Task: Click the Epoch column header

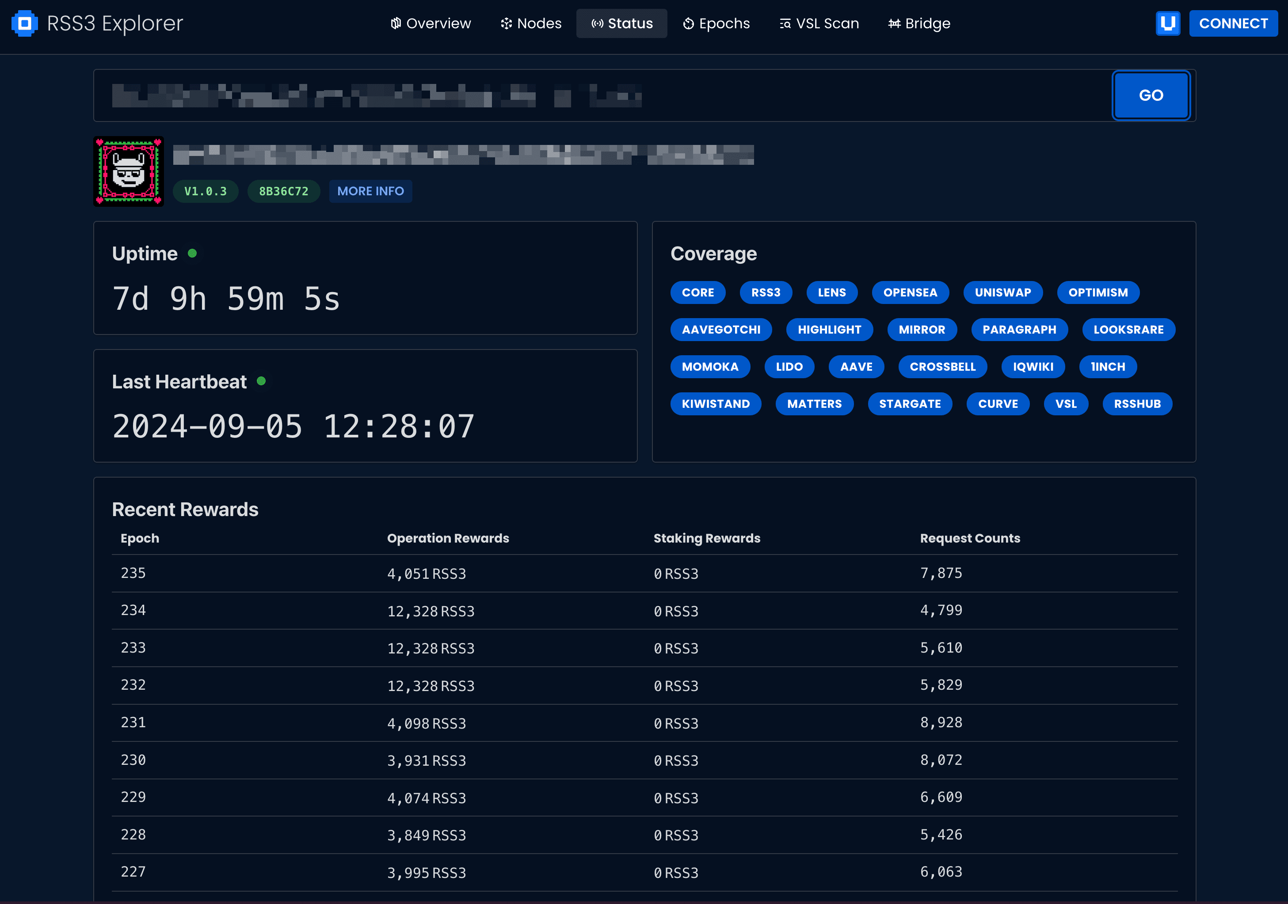Action: coord(140,538)
